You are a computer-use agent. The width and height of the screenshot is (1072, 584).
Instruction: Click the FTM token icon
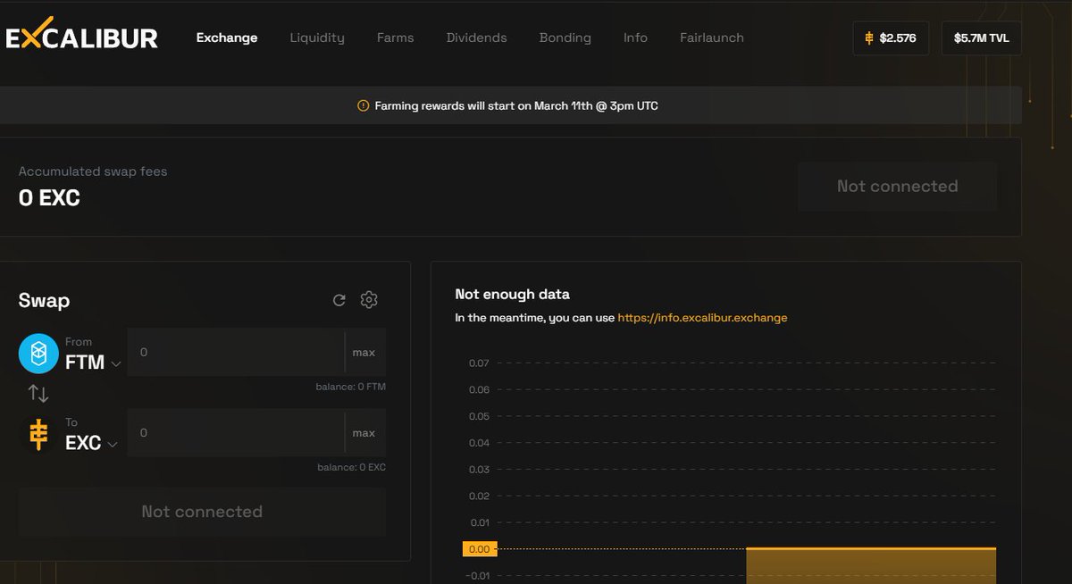coord(38,355)
